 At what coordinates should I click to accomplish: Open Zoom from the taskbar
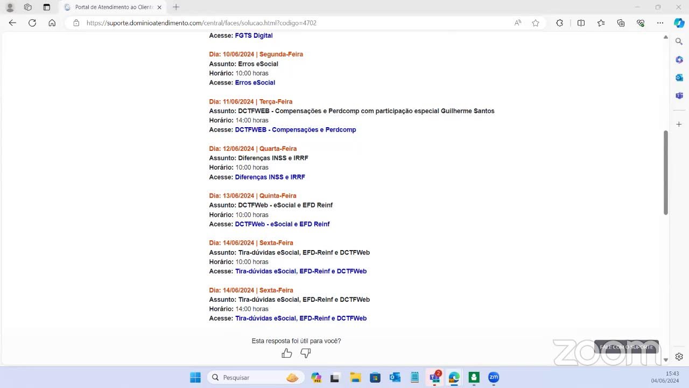coord(494,377)
